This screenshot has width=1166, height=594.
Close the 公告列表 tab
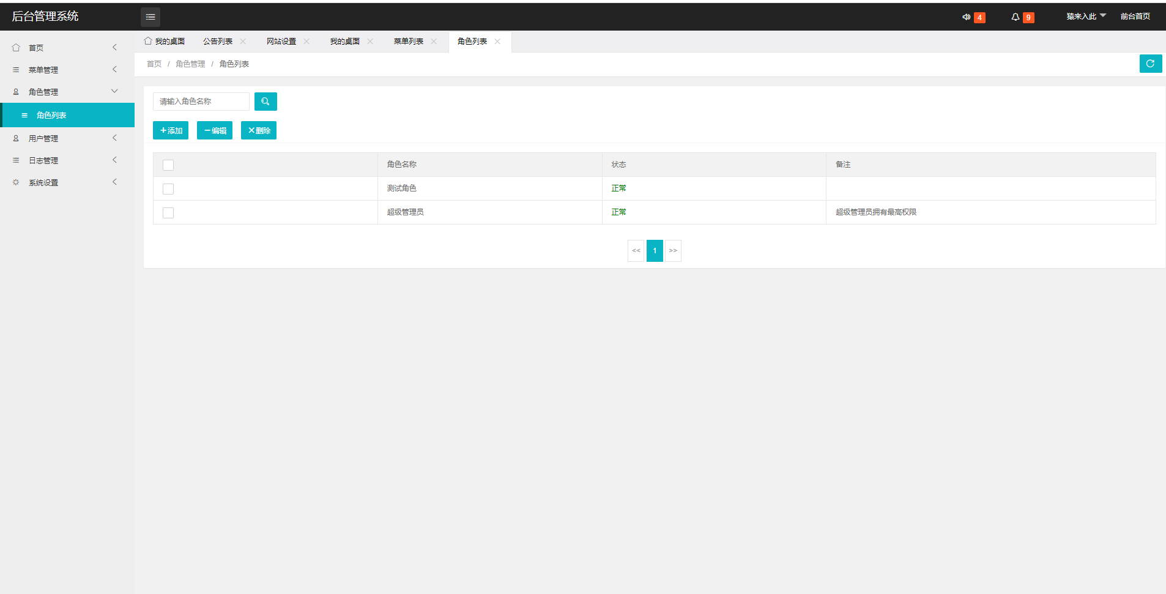(243, 42)
